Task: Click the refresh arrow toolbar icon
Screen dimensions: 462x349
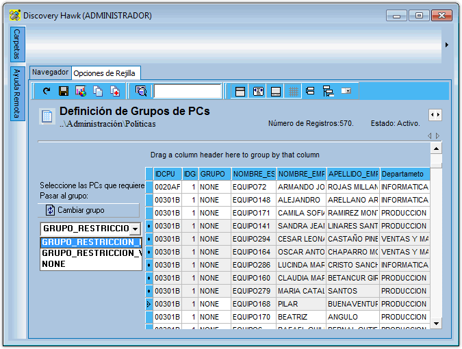Action: point(47,91)
